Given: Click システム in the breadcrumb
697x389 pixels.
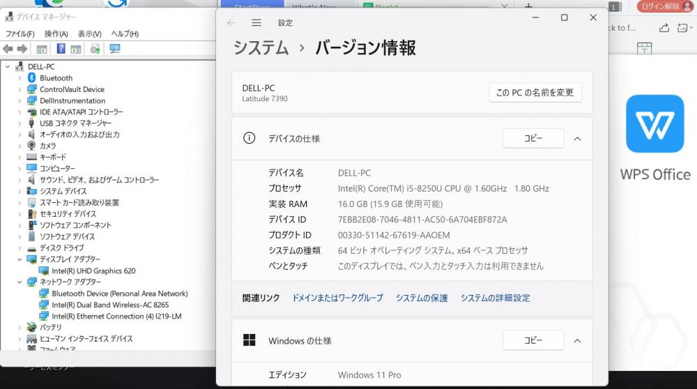Looking at the screenshot, I should point(261,47).
